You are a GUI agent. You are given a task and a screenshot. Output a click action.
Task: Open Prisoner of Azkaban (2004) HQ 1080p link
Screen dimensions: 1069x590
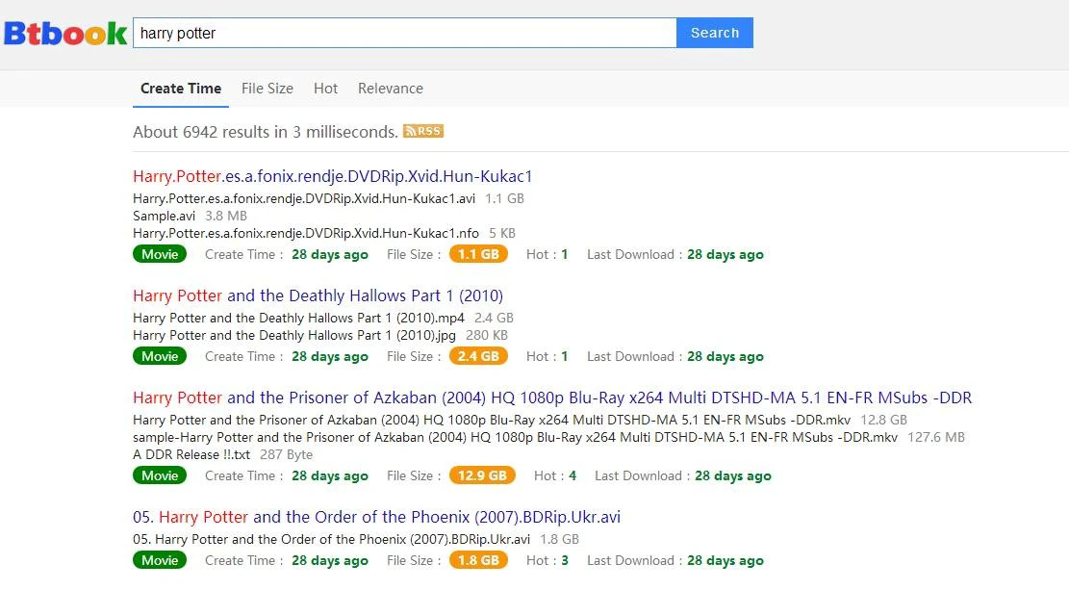pos(552,398)
